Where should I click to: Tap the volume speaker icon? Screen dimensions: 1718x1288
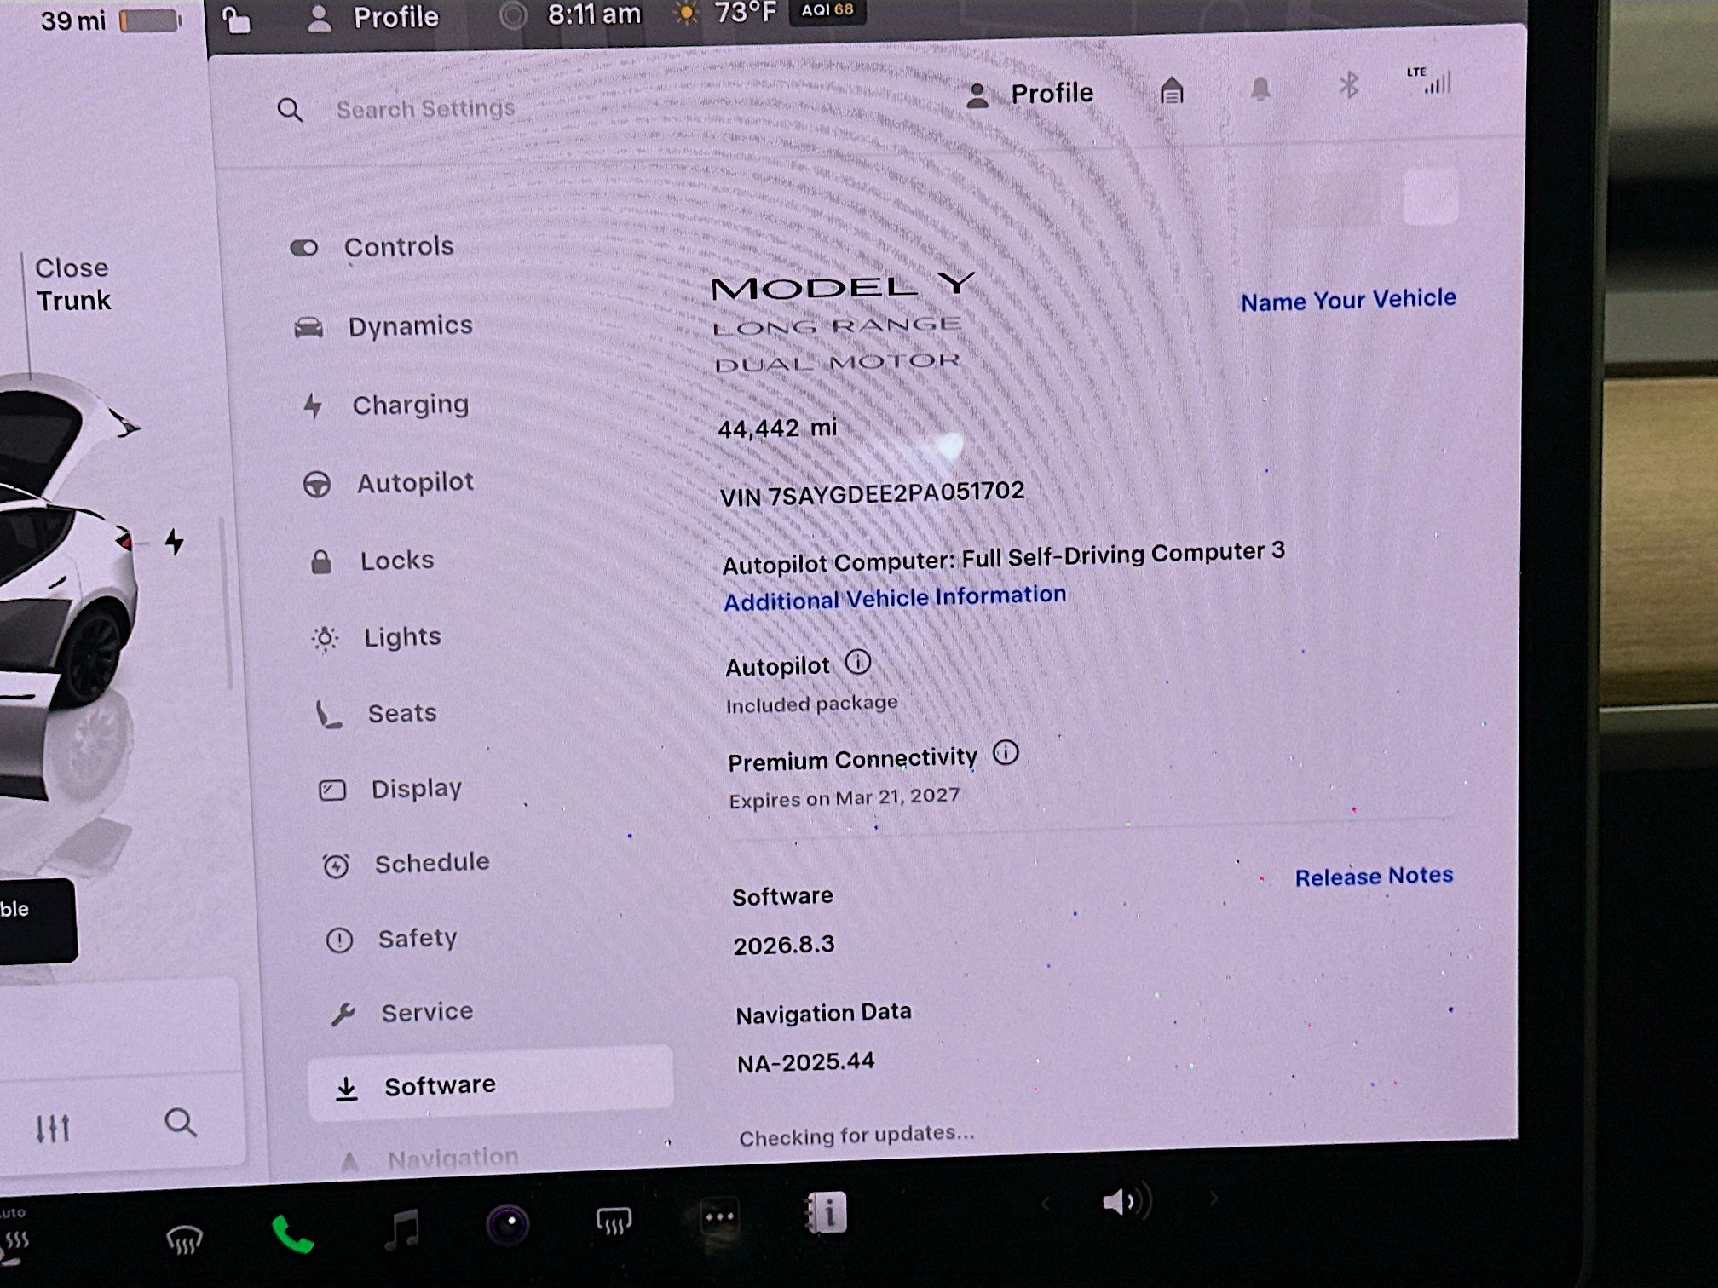click(x=1127, y=1201)
